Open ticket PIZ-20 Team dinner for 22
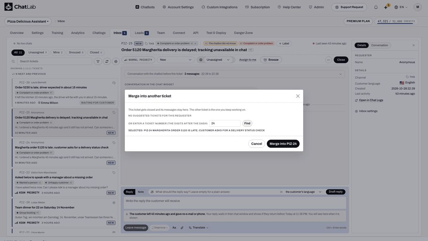 [x=65, y=212]
